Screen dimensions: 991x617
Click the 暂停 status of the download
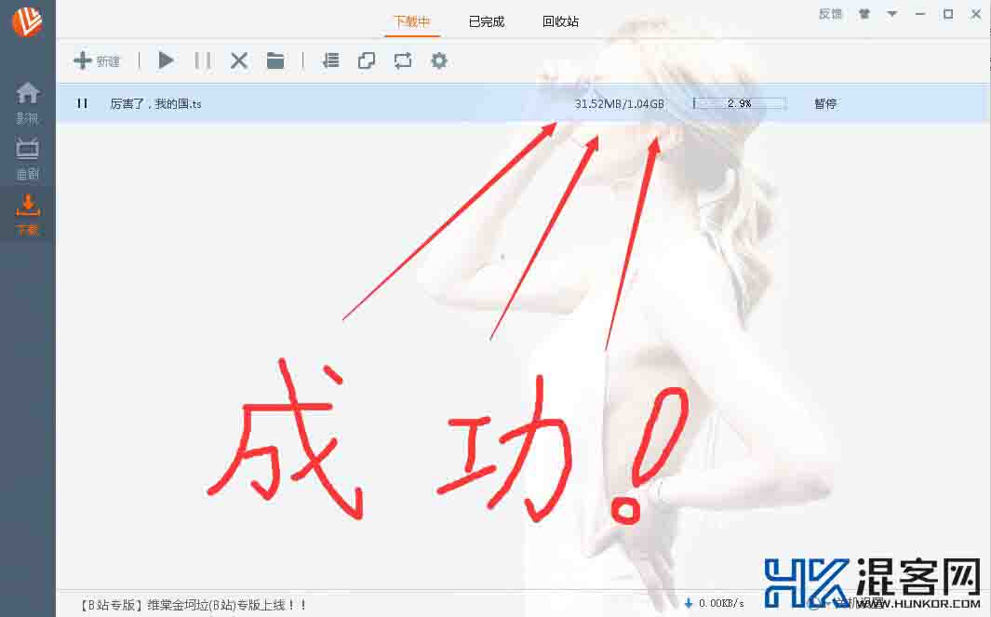pos(825,103)
